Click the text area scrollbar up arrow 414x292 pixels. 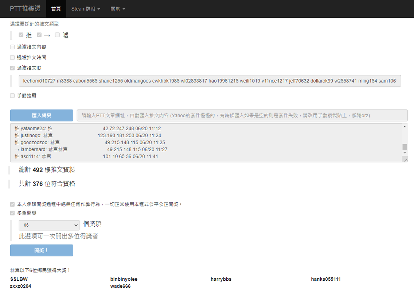tap(405, 127)
